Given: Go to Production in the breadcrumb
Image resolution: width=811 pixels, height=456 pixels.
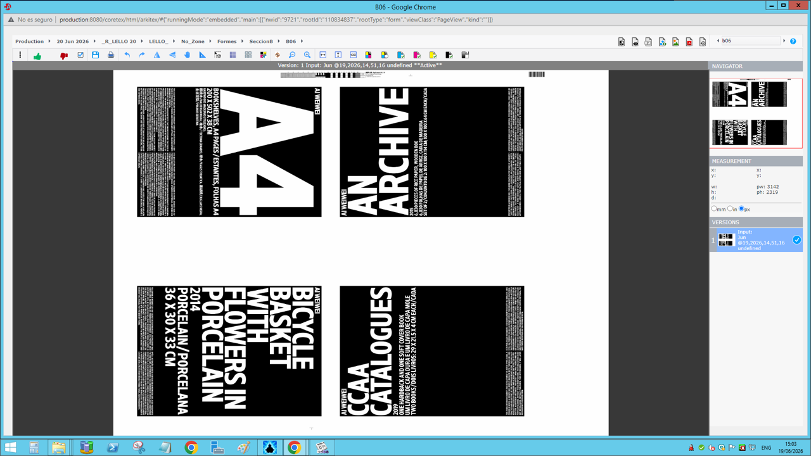Looking at the screenshot, I should click(30, 42).
